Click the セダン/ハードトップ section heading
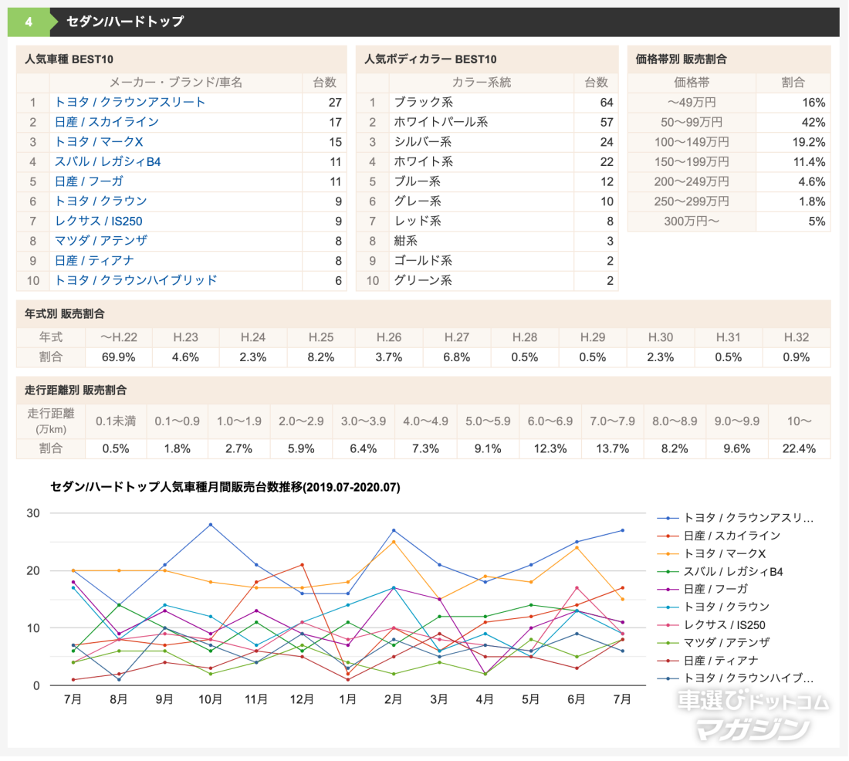 click(x=125, y=22)
